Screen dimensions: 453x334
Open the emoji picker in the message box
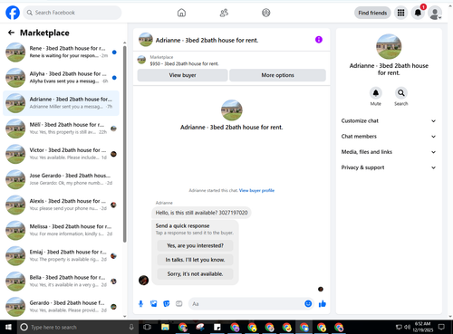tap(308, 303)
